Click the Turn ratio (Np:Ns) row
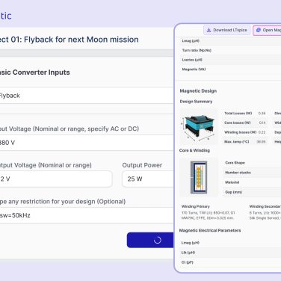Screen dimensions: 281x281 tap(230, 50)
